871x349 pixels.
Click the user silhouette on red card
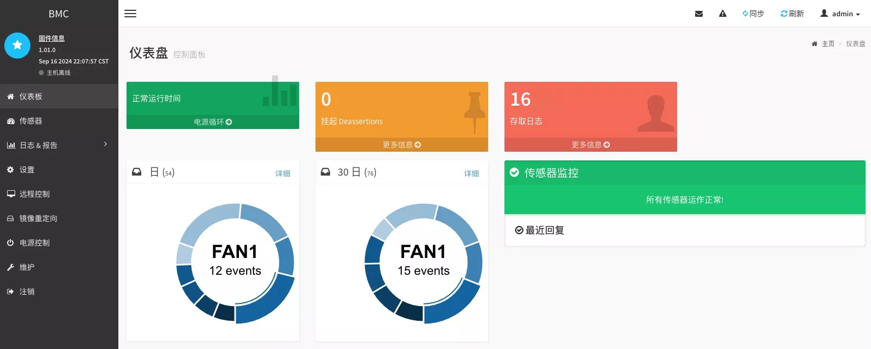pyautogui.click(x=656, y=113)
